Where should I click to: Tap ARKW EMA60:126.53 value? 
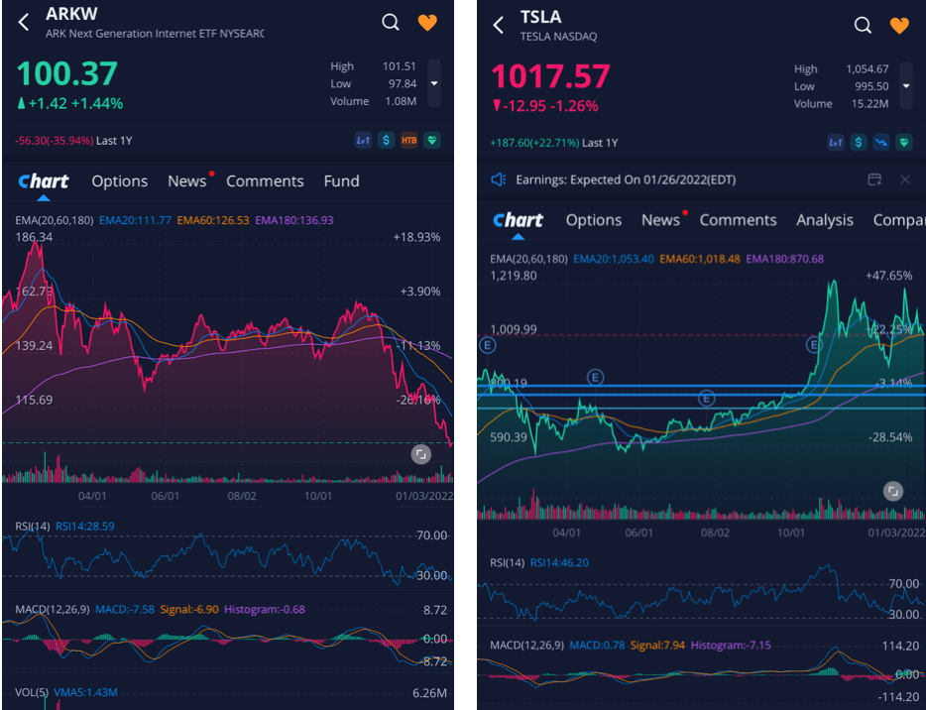pyautogui.click(x=213, y=220)
